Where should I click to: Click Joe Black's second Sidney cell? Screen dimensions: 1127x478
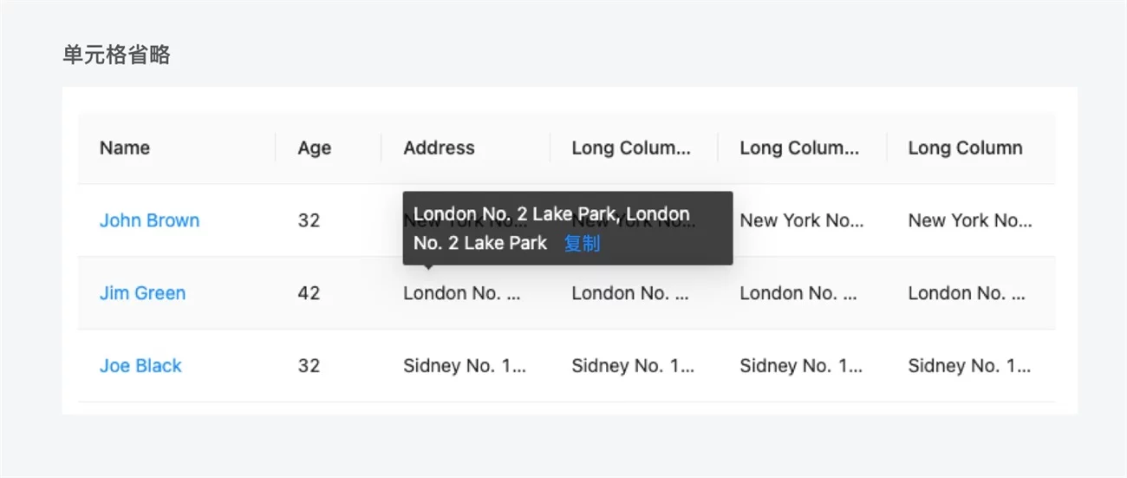pos(633,366)
